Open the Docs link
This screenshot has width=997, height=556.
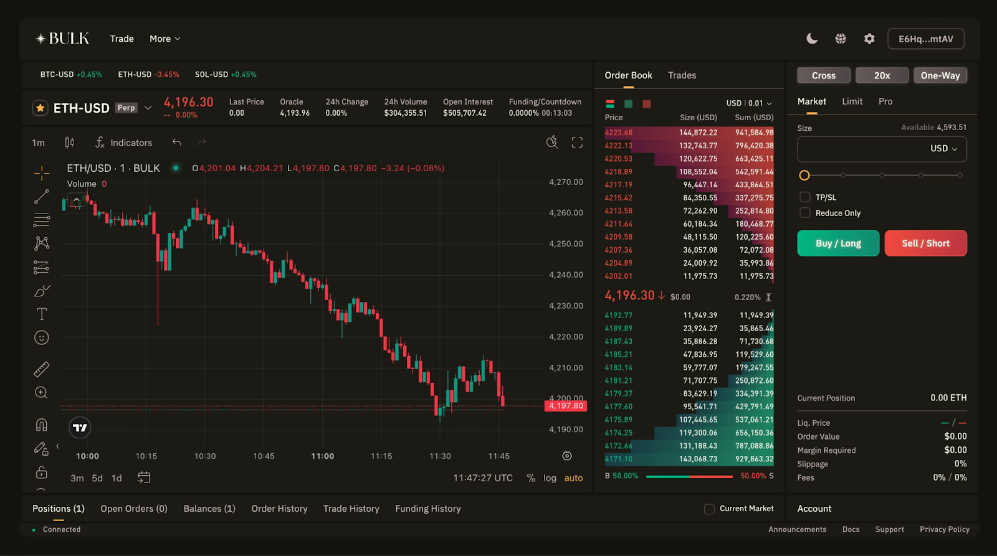851,529
